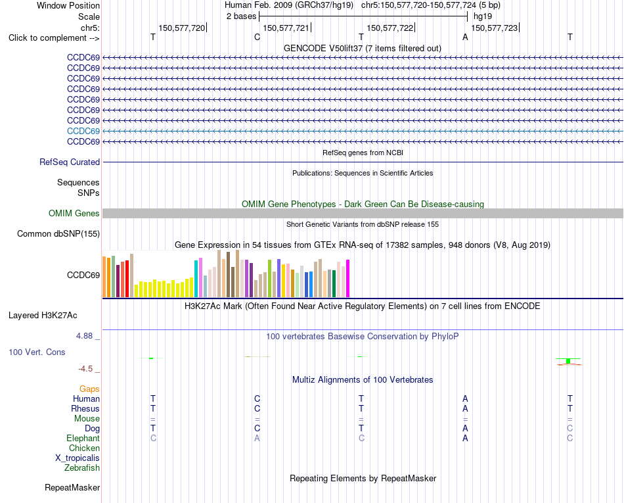The image size is (624, 503).
Task: Open 'Short Genetic Variants from dbSNP release 155'
Action: pos(363,224)
